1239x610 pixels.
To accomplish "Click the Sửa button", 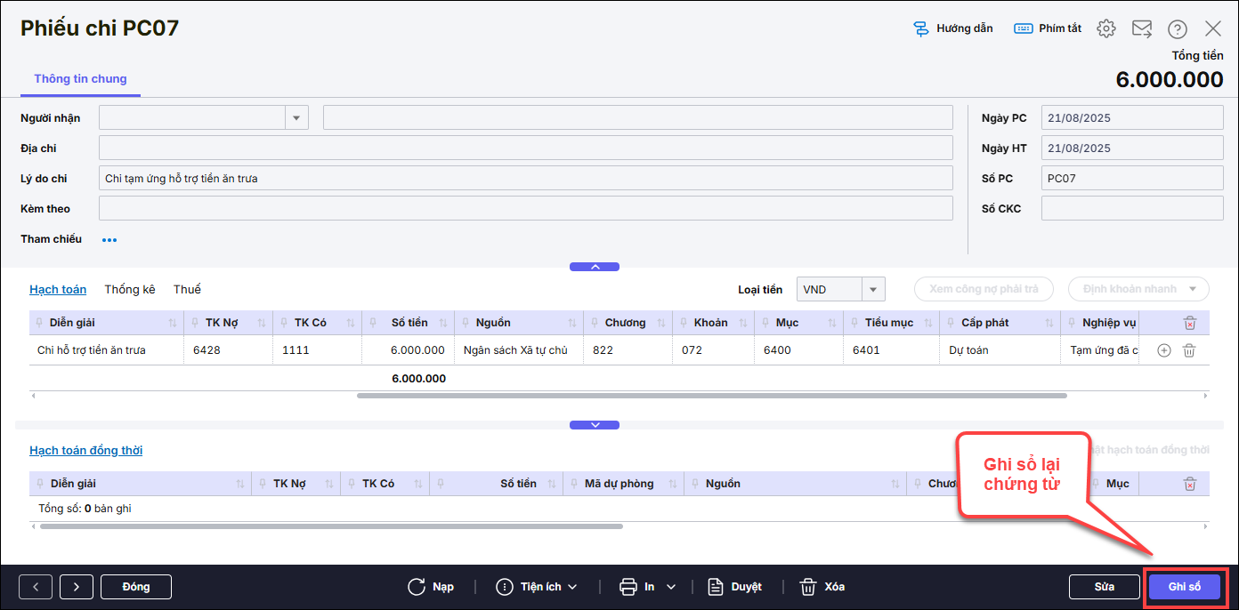I will [1104, 587].
